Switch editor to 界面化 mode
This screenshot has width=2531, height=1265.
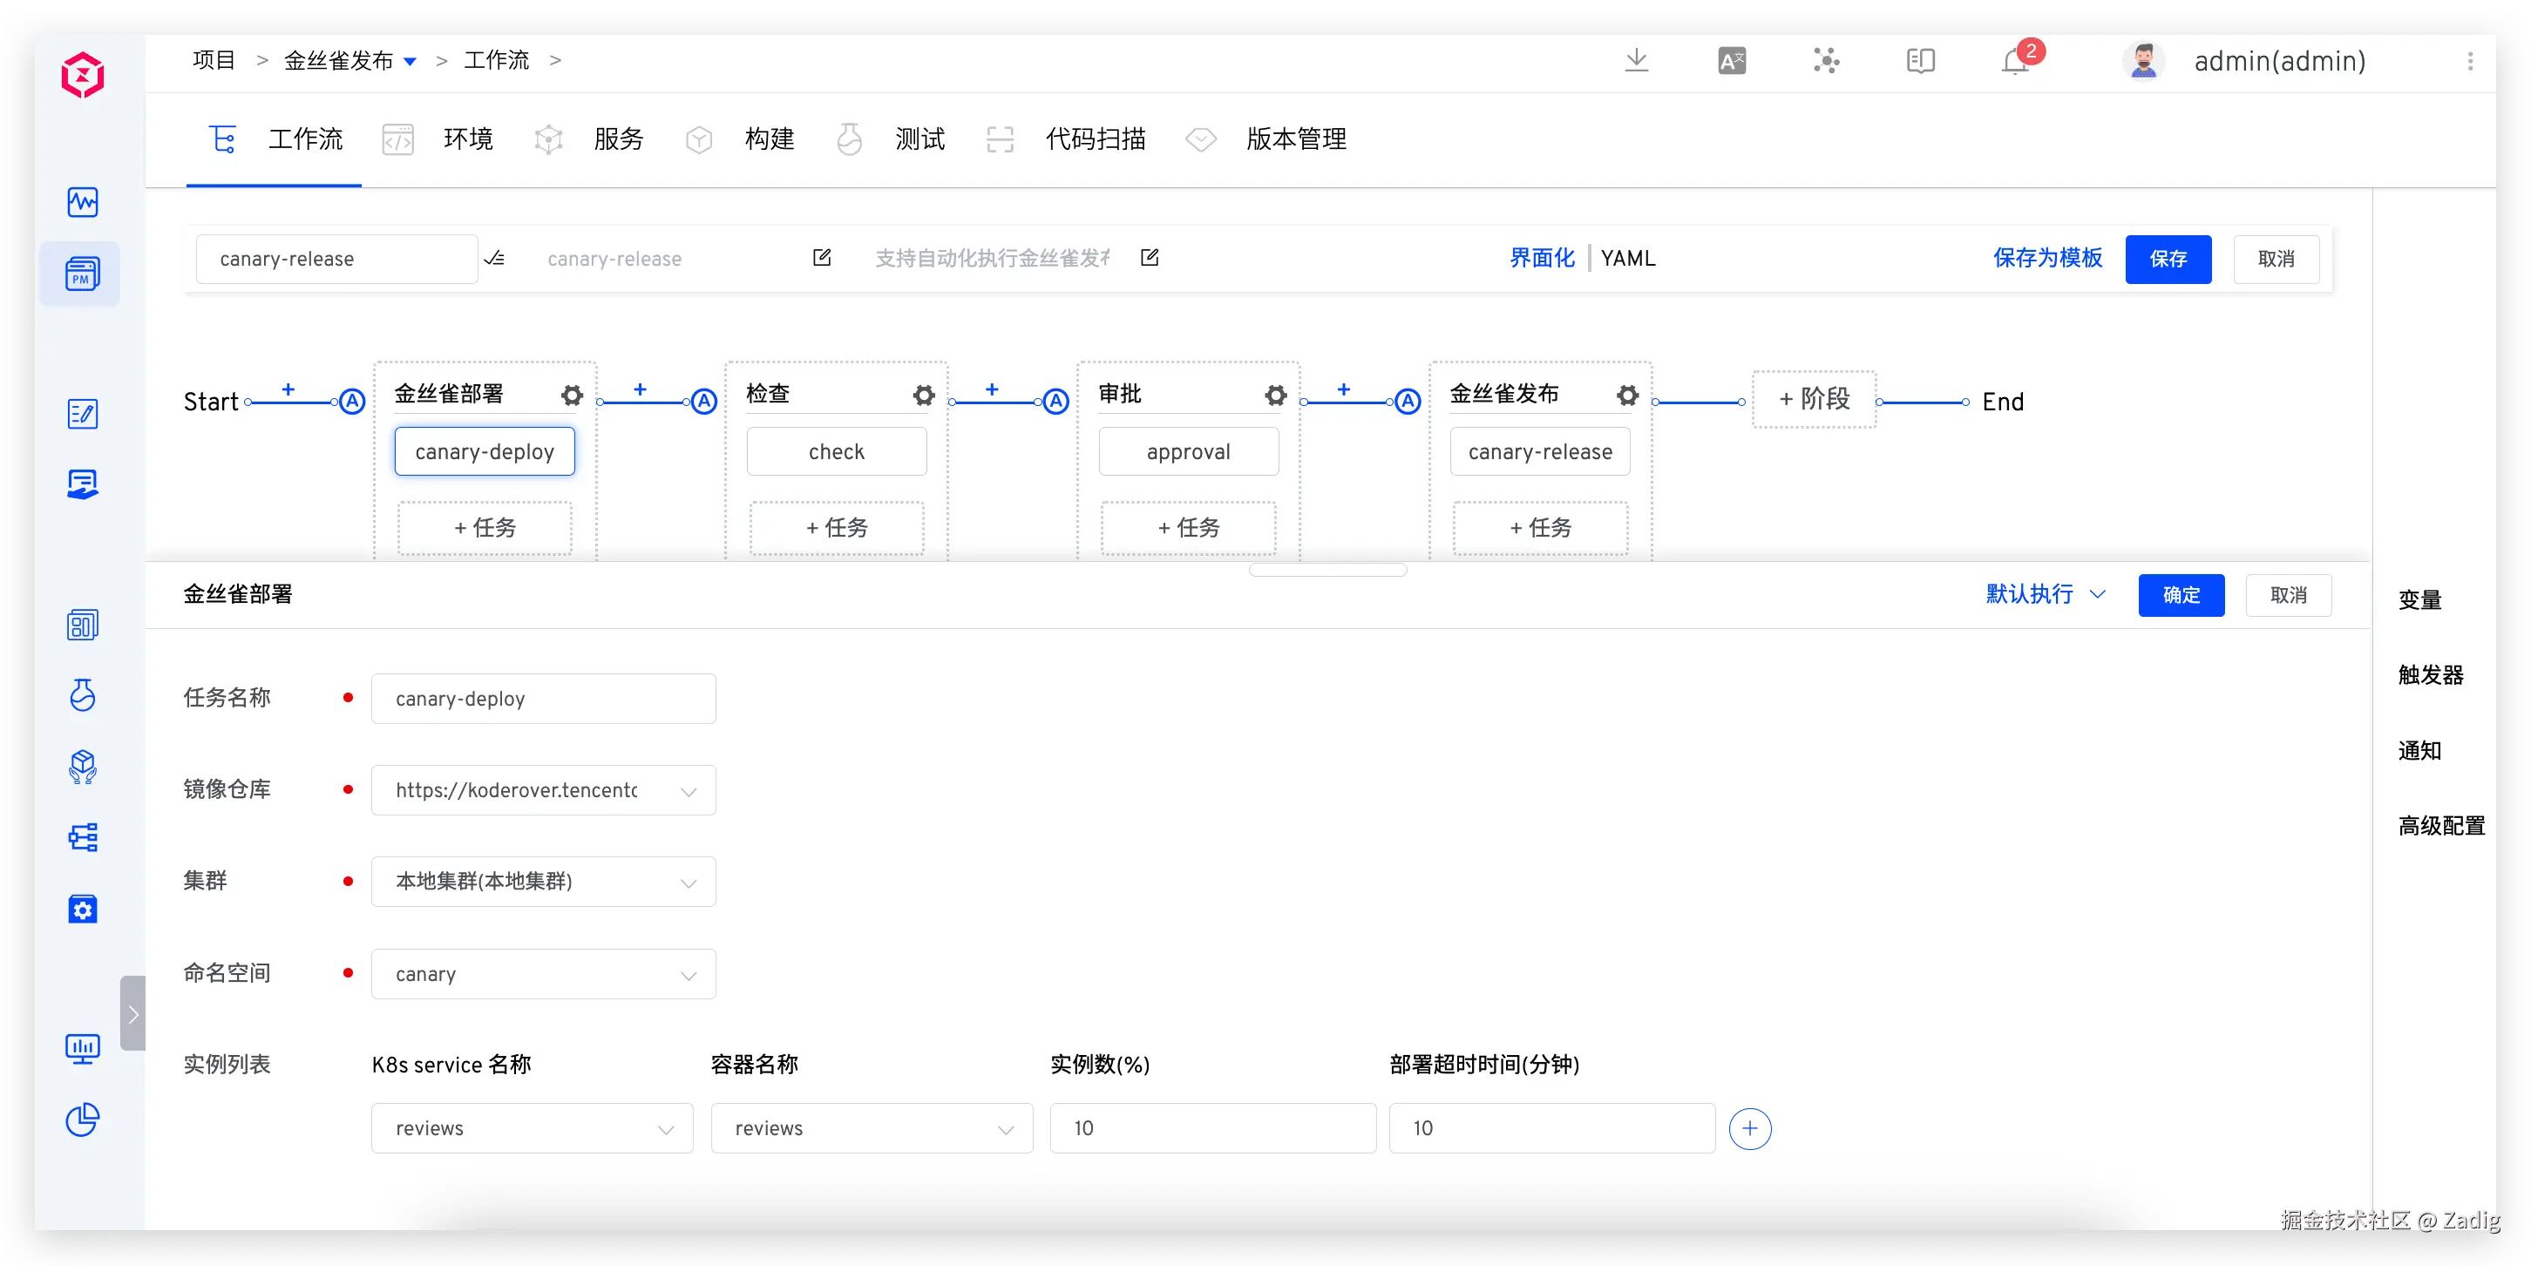click(x=1542, y=258)
